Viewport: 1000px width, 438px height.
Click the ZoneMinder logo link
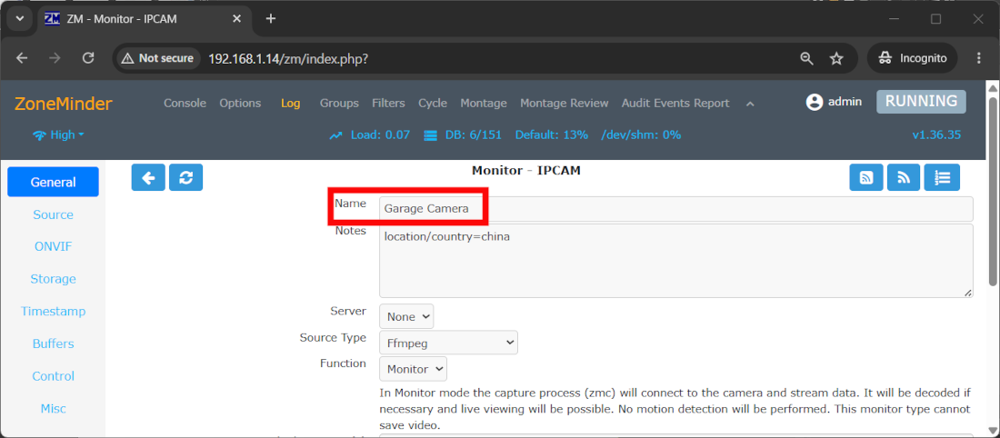click(x=63, y=104)
